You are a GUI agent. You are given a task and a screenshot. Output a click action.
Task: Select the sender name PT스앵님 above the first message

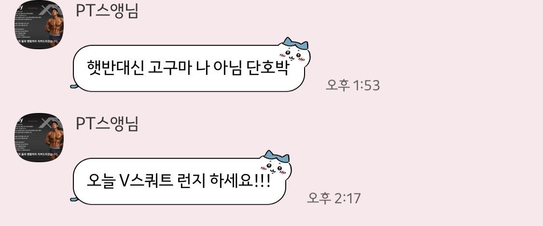coord(107,11)
